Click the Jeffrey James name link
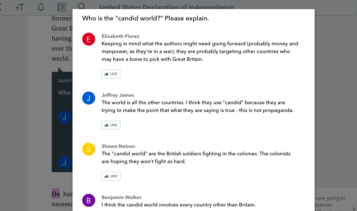357x211 pixels. [118, 95]
